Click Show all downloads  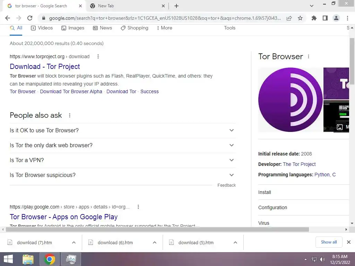coord(329,242)
